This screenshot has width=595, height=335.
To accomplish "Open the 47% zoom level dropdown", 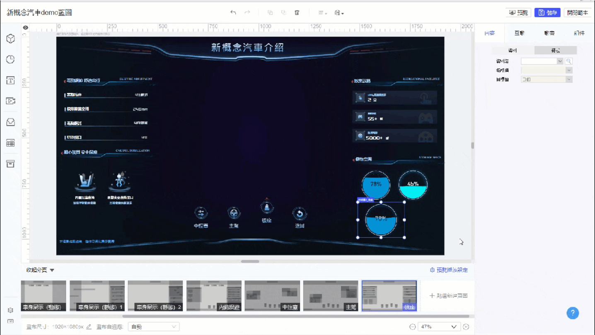I will click(x=439, y=327).
